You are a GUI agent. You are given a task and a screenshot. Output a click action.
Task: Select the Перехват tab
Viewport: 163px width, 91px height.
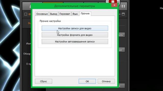pos(65,14)
